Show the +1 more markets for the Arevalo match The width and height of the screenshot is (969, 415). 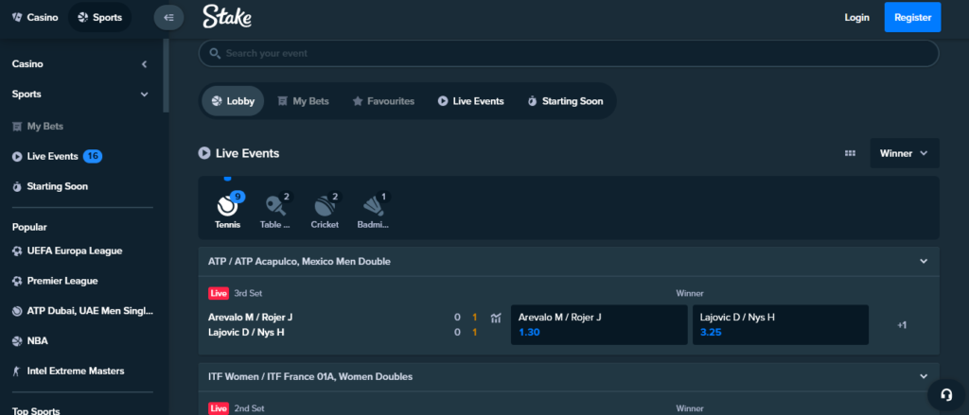pos(902,325)
